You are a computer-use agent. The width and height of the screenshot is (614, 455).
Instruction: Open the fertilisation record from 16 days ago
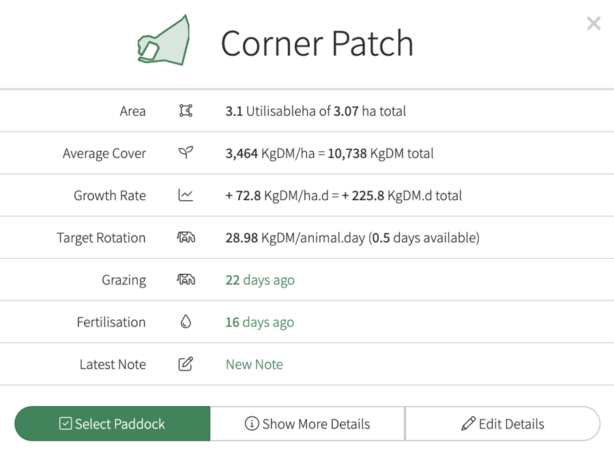click(259, 322)
